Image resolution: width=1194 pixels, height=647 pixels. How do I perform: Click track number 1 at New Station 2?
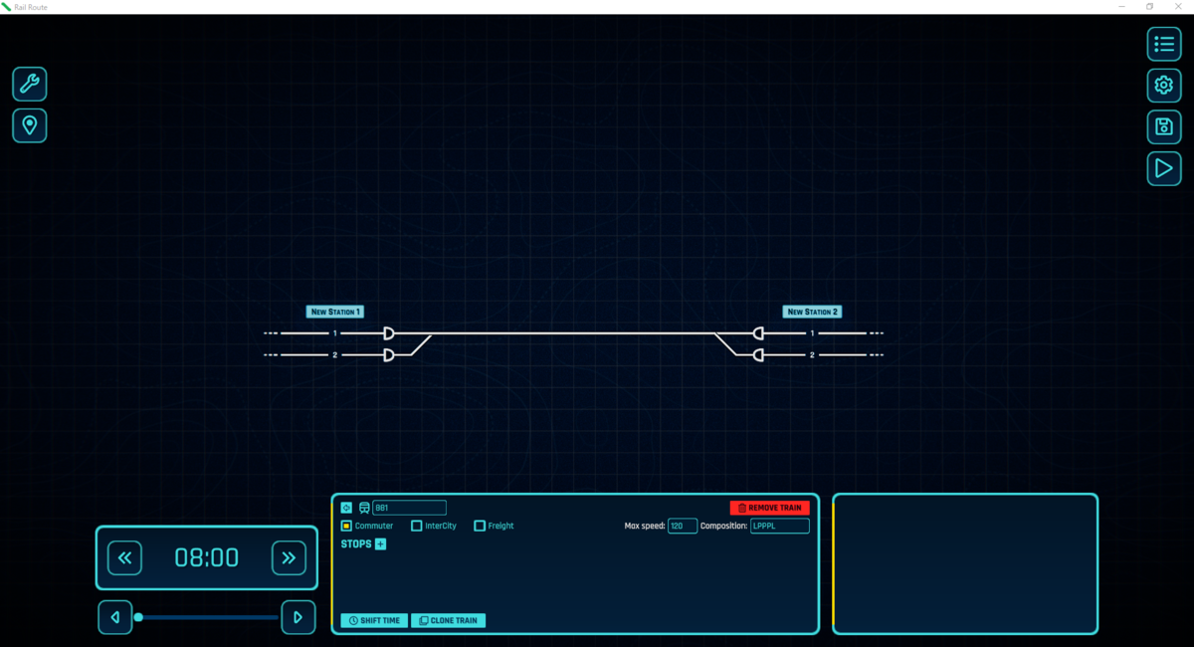tap(812, 333)
